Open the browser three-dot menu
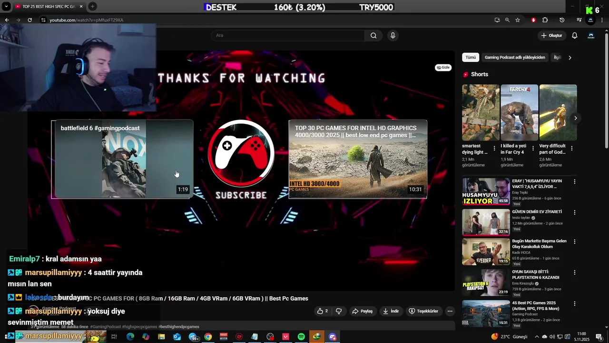The height and width of the screenshot is (343, 609). 602,20
